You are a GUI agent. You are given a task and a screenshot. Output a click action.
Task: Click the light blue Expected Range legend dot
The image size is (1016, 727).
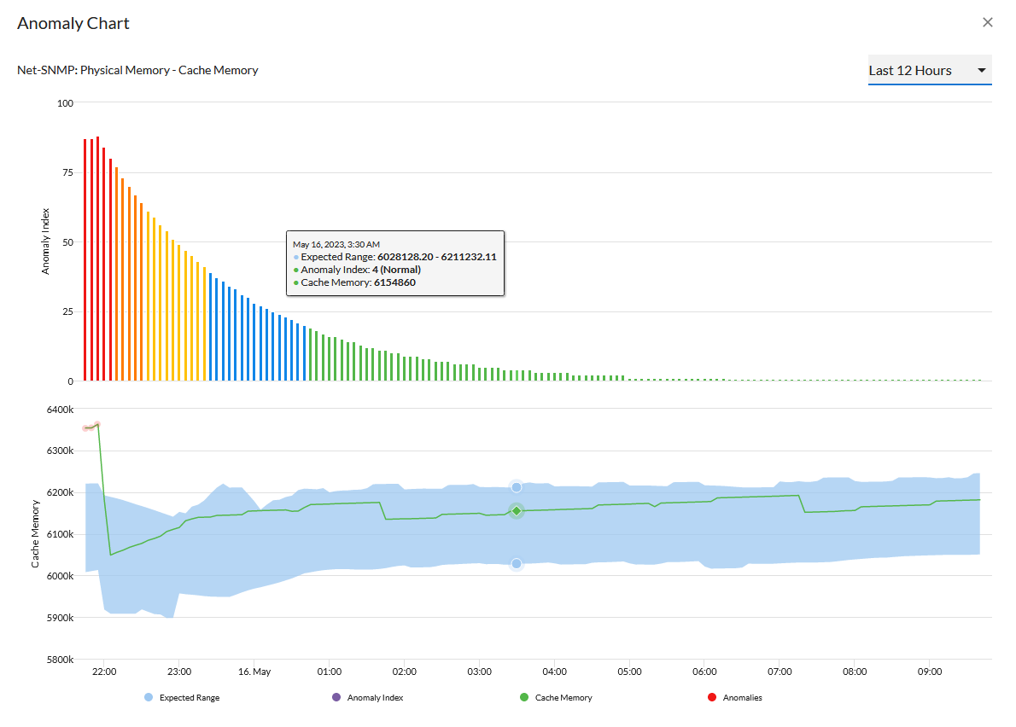(x=149, y=698)
